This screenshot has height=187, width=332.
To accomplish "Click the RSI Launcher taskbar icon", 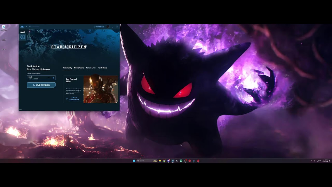I will [x=173, y=161].
